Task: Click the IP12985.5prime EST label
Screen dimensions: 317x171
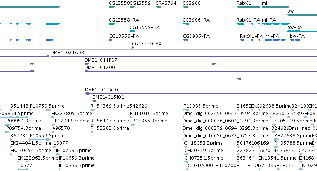Action: (200, 106)
